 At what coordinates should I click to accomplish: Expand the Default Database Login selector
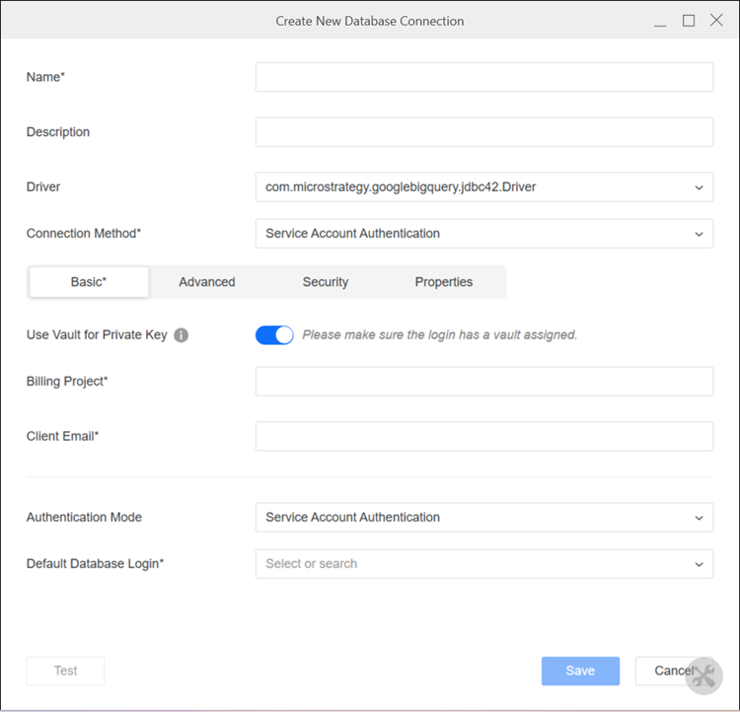click(483, 564)
